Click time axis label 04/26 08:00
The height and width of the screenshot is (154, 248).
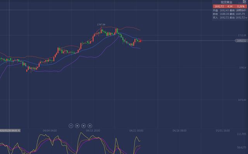pyautogui.click(x=179, y=131)
